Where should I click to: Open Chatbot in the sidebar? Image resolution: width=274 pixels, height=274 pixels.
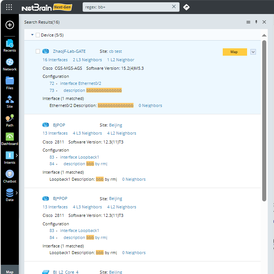coord(10,177)
